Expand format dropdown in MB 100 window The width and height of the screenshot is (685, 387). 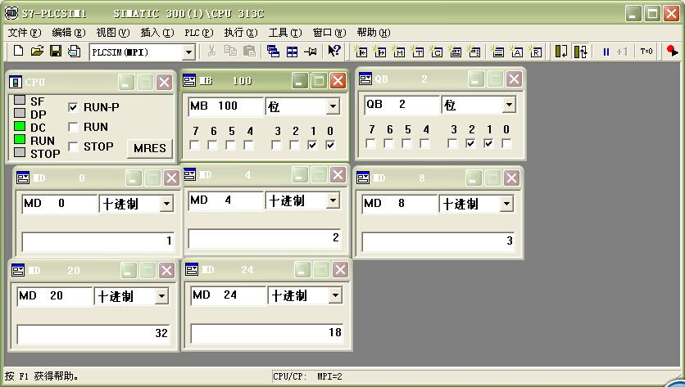[x=333, y=106]
